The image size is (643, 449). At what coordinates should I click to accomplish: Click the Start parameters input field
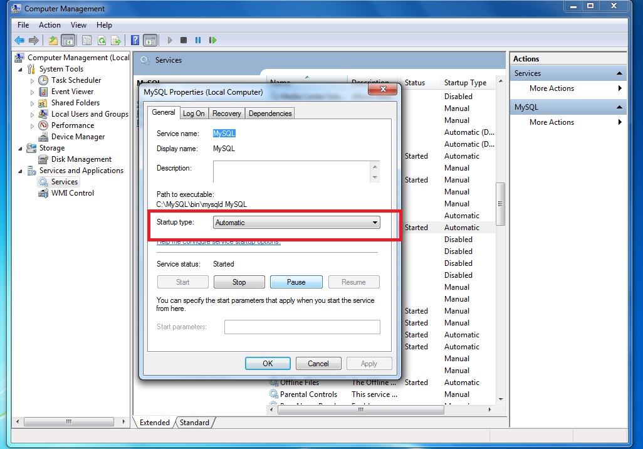pos(302,327)
